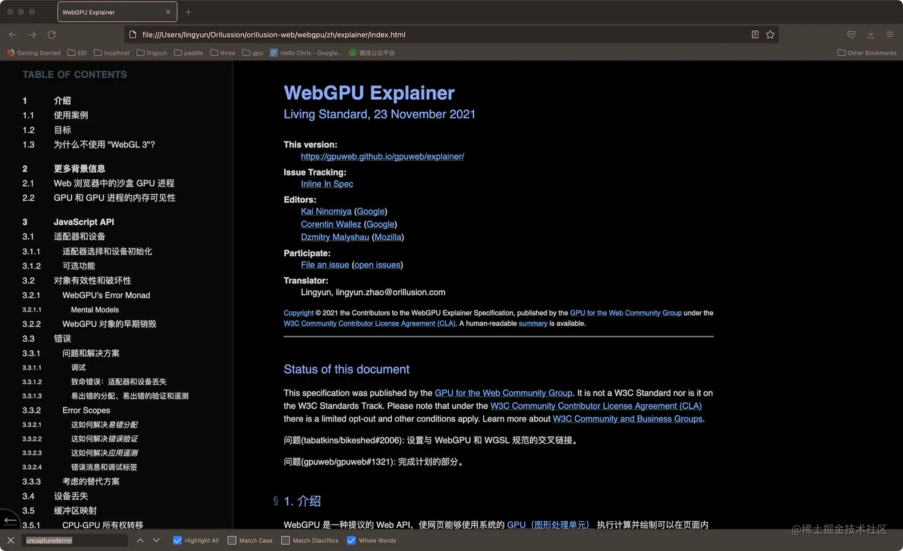Viewport: 903px width, 551px height.
Task: Open the browser hamburger menu
Action: pyautogui.click(x=890, y=35)
